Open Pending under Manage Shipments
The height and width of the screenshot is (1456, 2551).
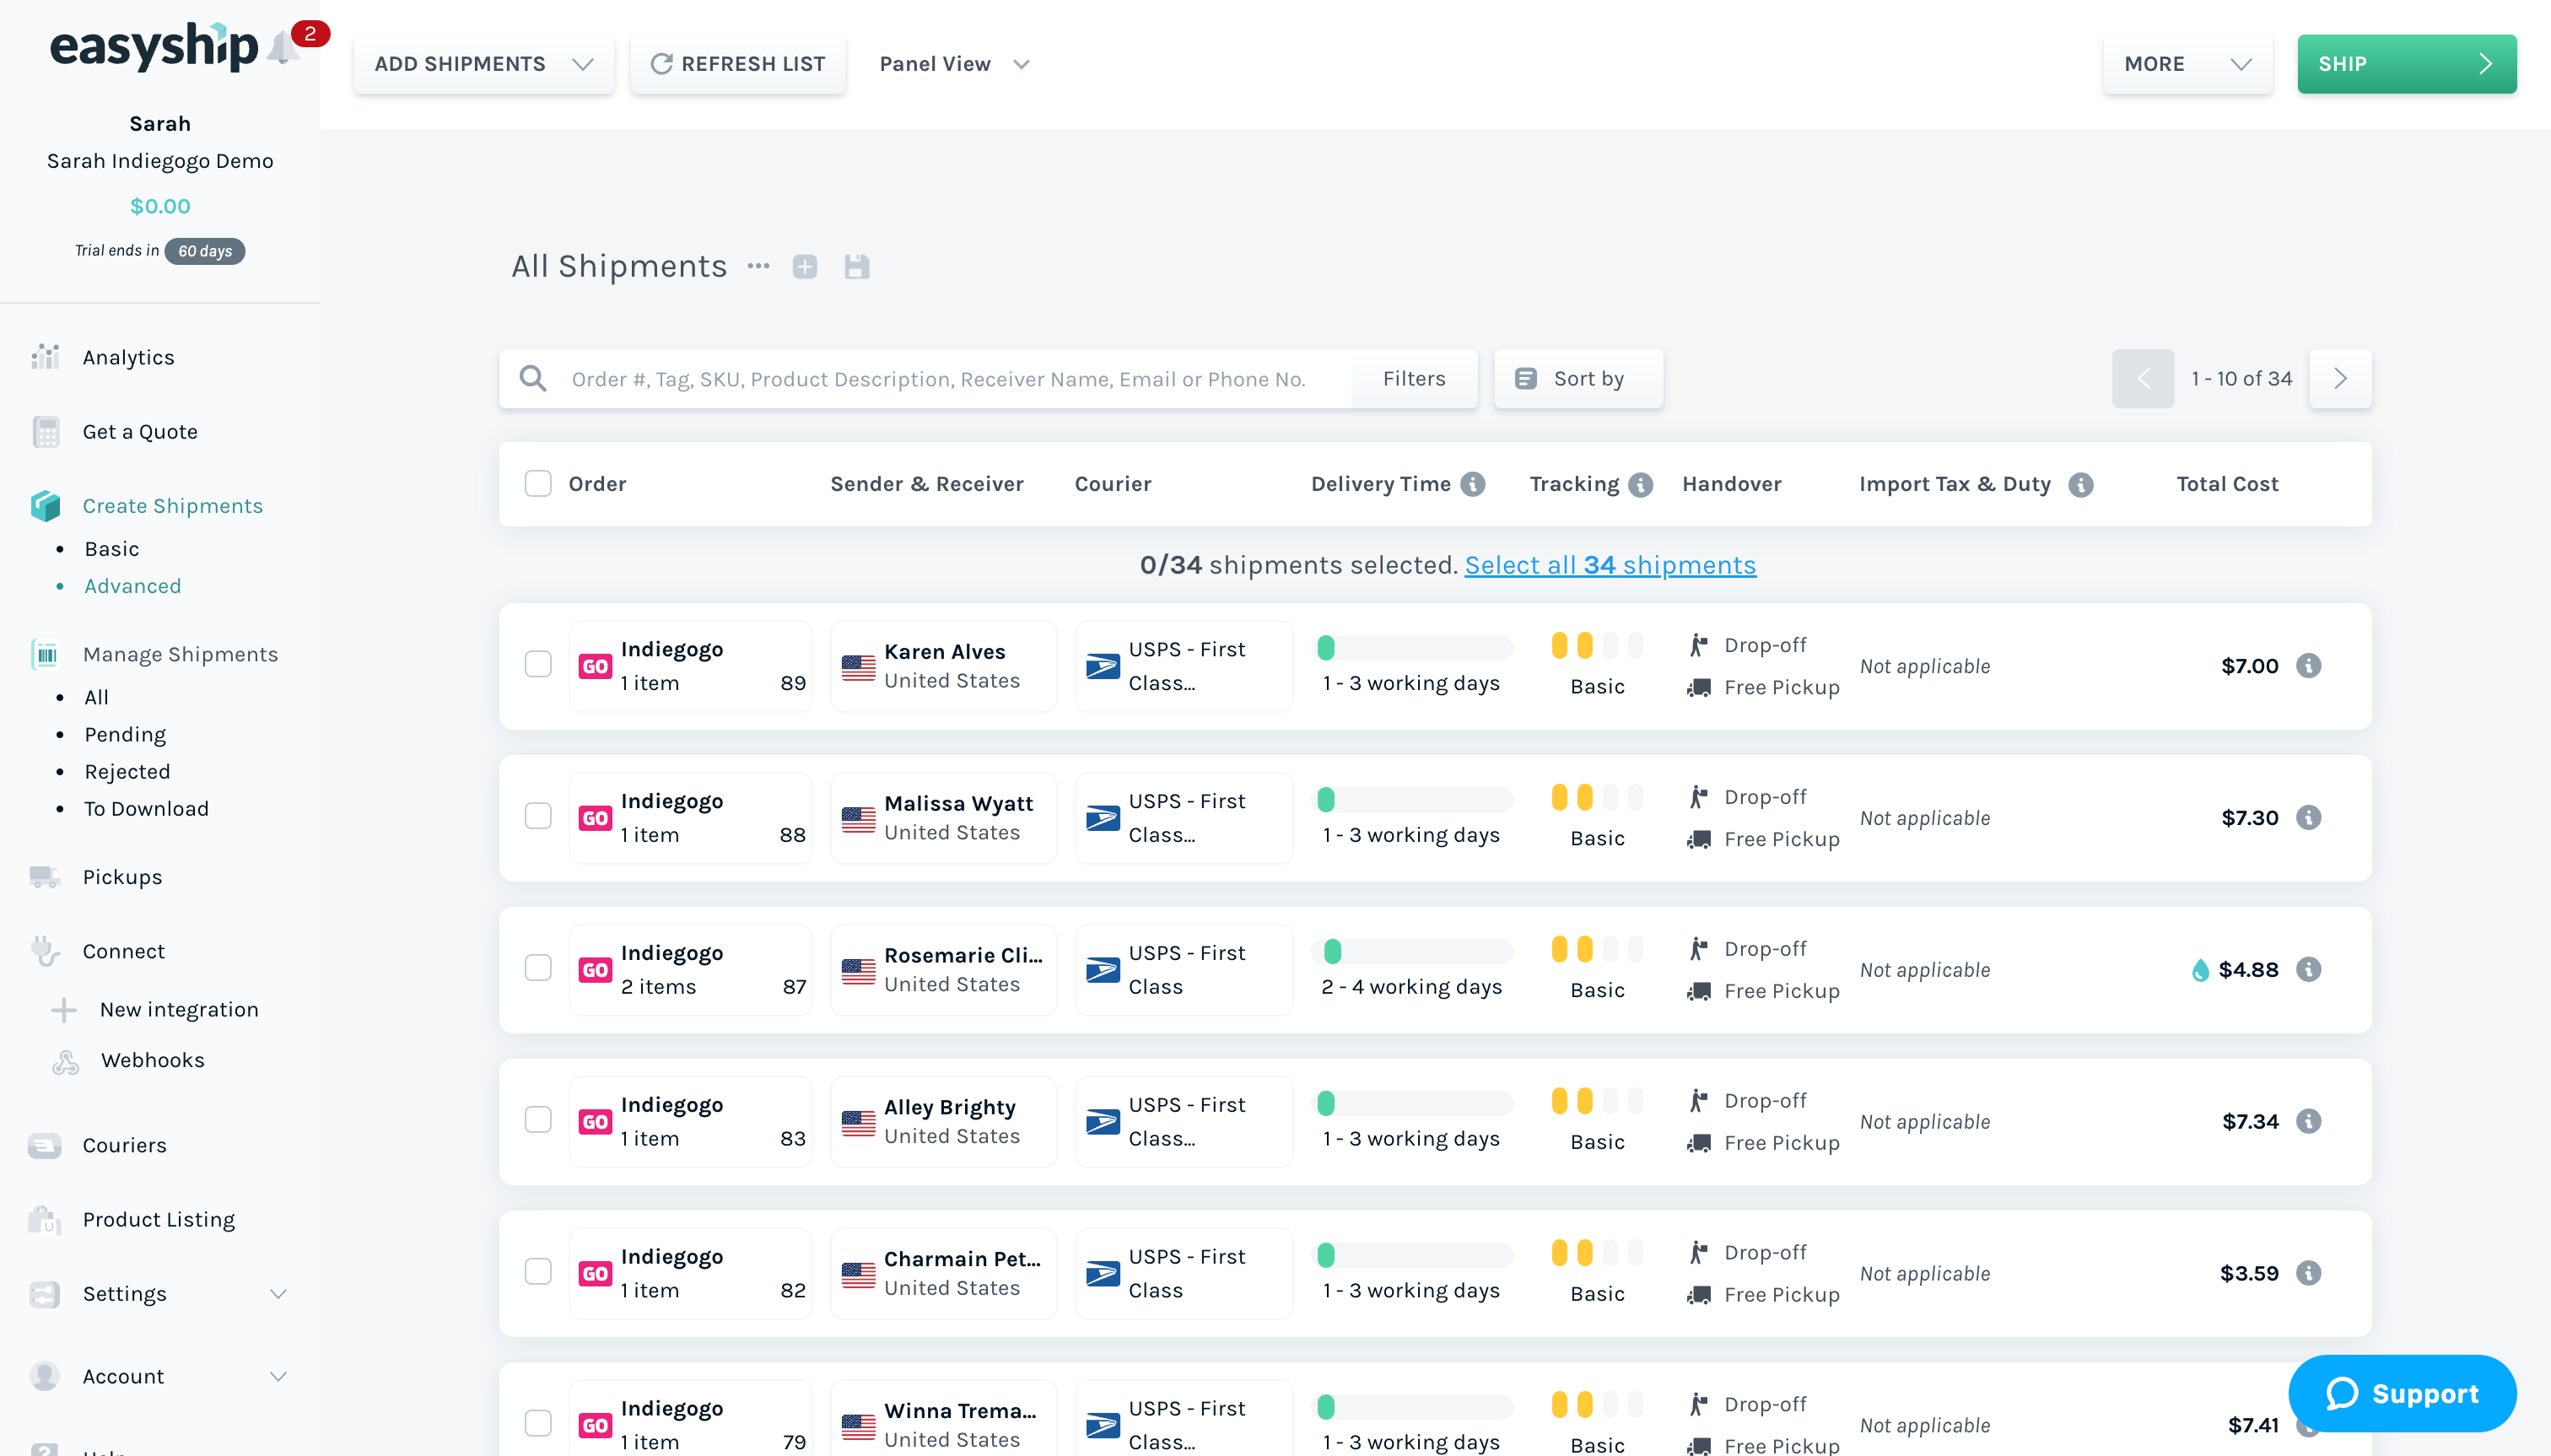click(x=125, y=734)
